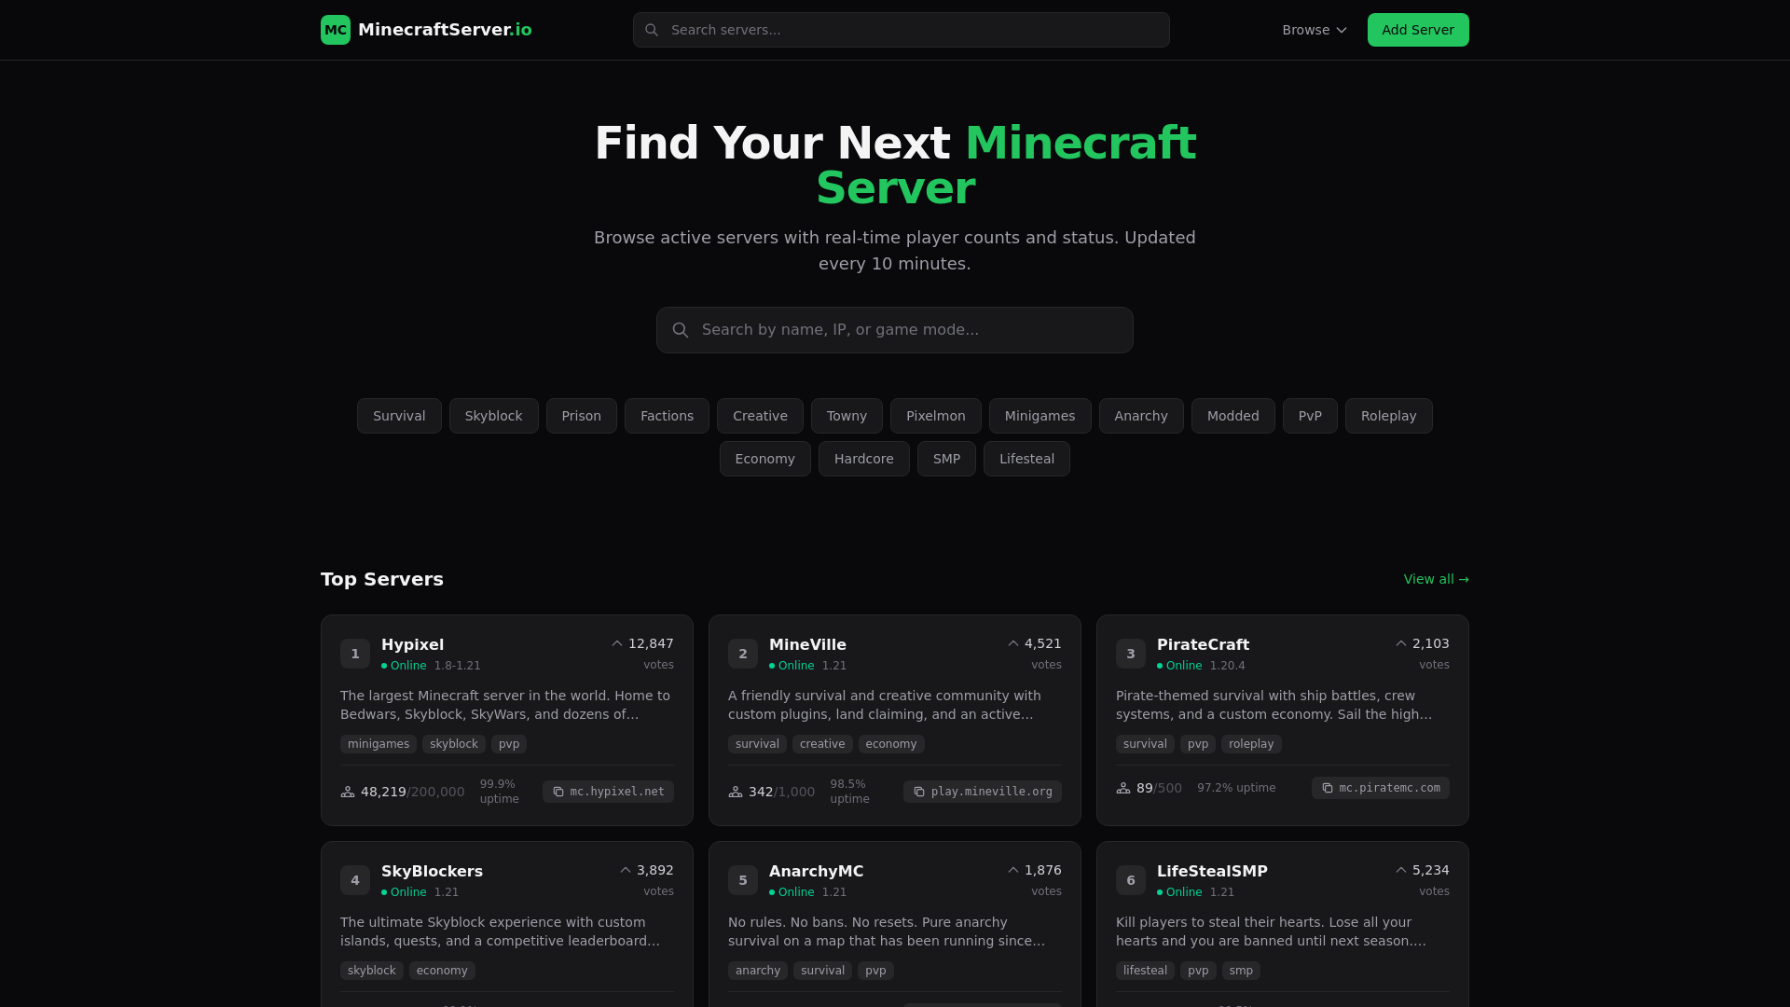Click the Add Server button
The width and height of the screenshot is (1790, 1007).
pyautogui.click(x=1418, y=30)
